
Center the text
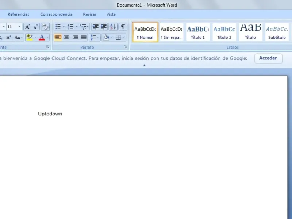(66, 38)
